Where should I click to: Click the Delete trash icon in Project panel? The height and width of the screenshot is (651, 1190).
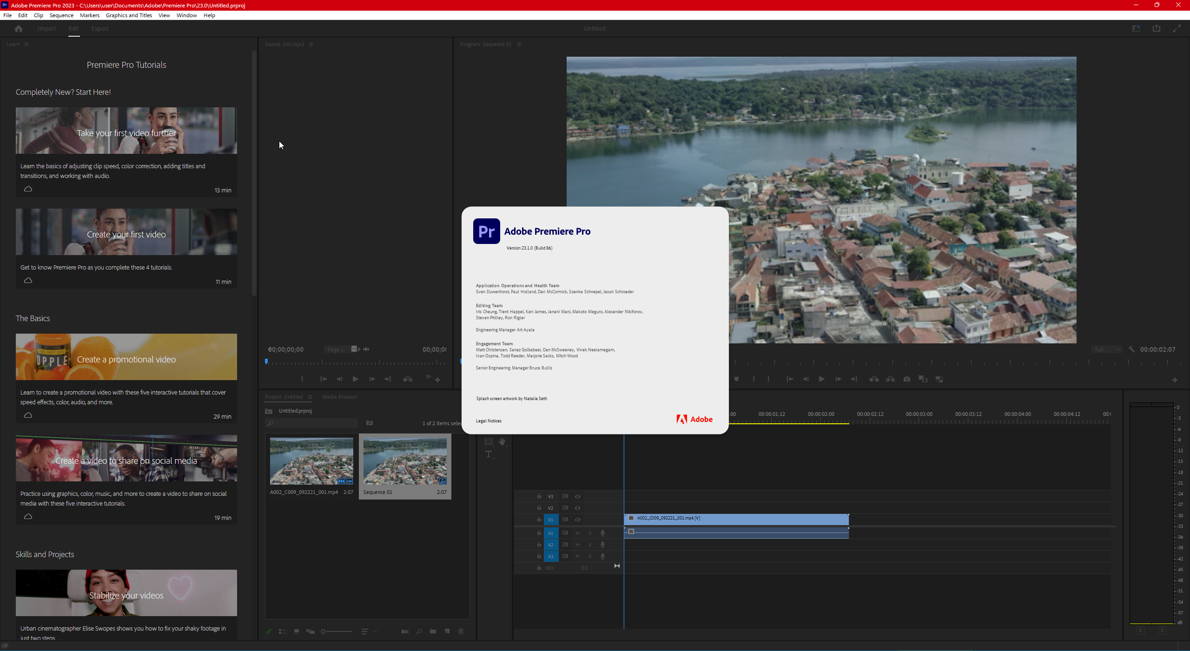(461, 631)
